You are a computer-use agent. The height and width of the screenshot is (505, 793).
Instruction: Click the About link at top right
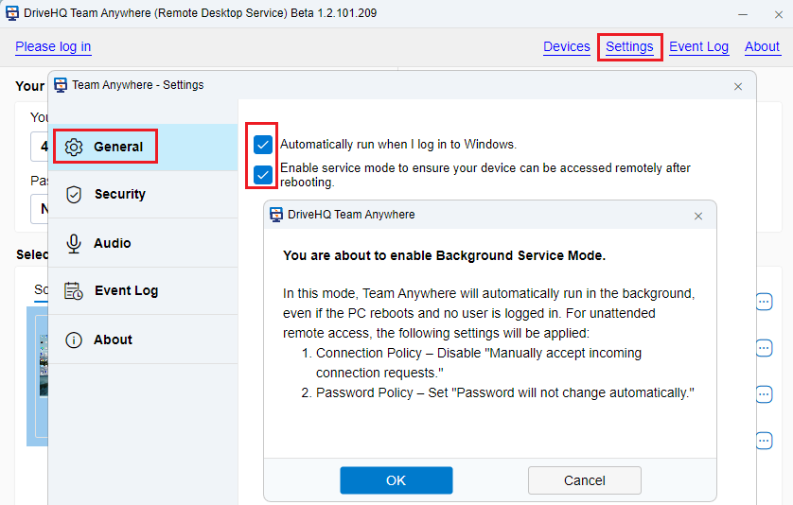pyautogui.click(x=762, y=46)
